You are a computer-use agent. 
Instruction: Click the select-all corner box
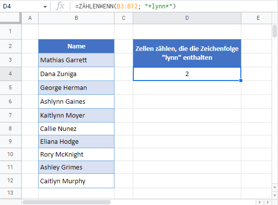click(10, 18)
